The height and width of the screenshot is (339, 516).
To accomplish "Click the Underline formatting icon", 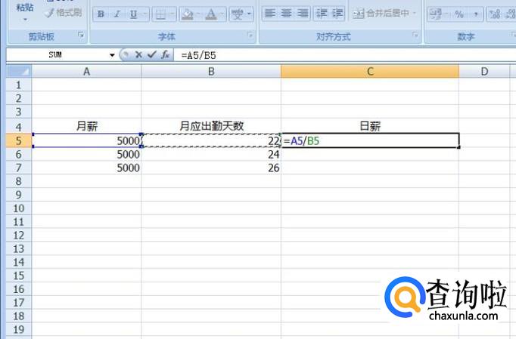I will [x=133, y=14].
